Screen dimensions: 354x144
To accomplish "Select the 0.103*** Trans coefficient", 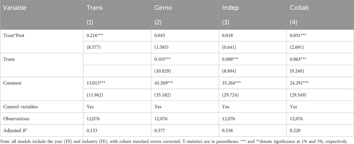I will click(x=164, y=59).
